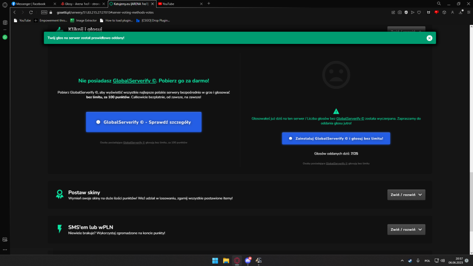Take a snapshot with camera icon
Image resolution: width=473 pixels, height=266 pixels.
[x=400, y=12]
